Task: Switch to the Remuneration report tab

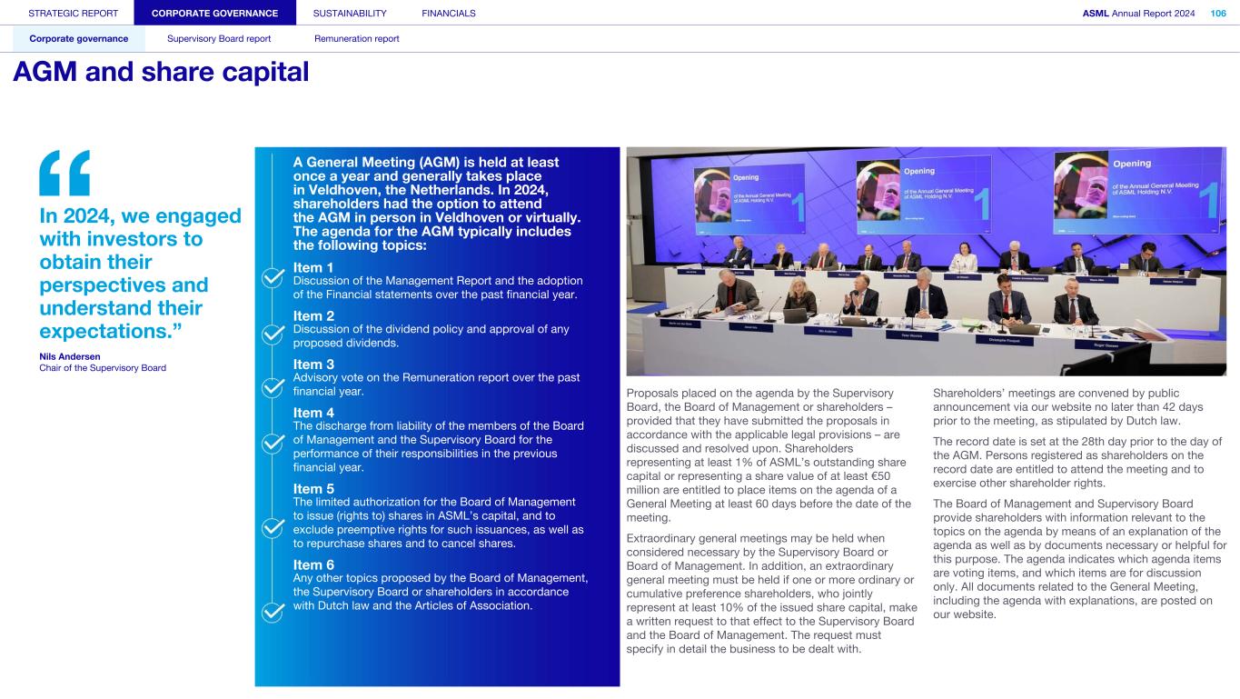Action: (x=356, y=39)
